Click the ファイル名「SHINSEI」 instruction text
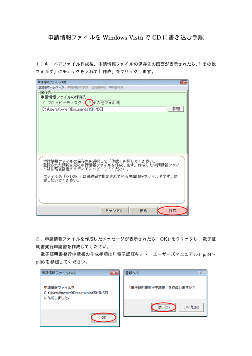This screenshot has height=356, width=252. (110, 178)
